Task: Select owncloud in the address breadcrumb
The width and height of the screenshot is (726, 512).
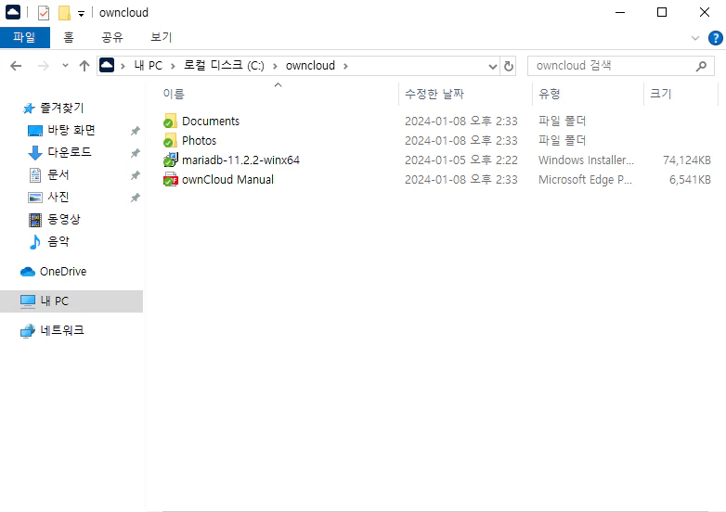Action: 310,66
